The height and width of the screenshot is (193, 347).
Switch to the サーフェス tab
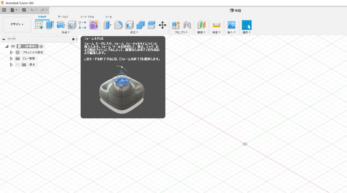(63, 17)
